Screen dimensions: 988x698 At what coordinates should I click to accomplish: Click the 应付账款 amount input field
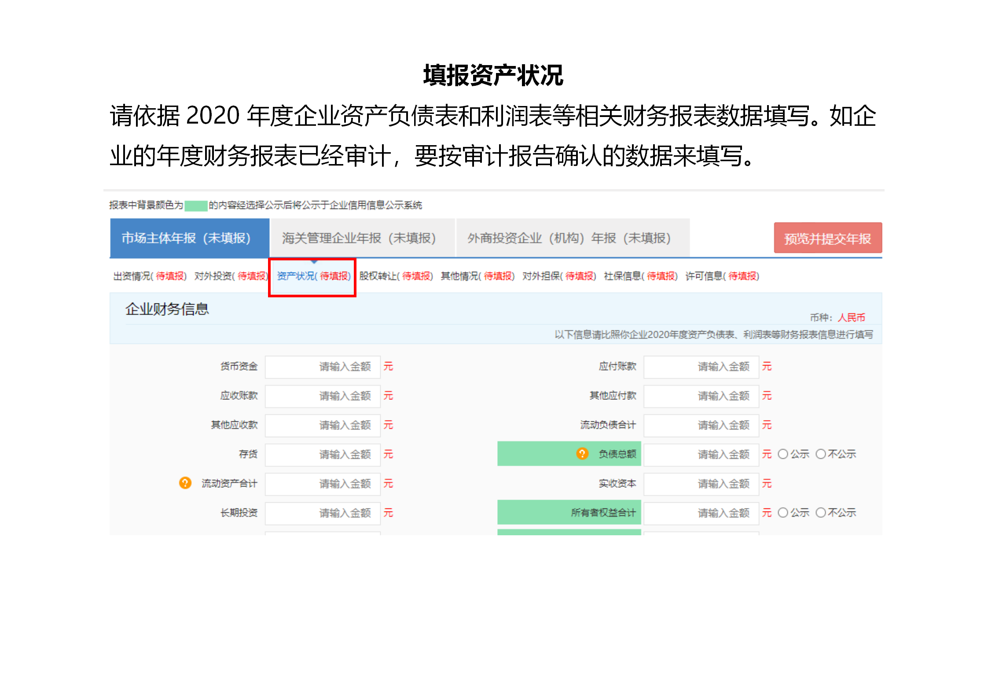[701, 366]
